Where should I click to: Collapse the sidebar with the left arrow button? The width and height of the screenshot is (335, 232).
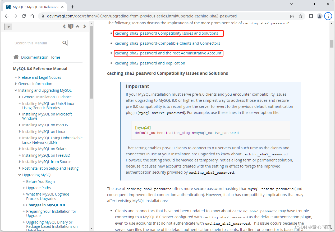(x=8, y=26)
